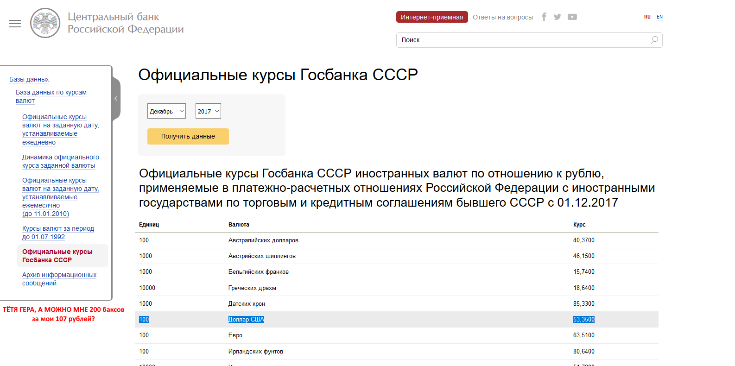Click the rate value 18,6400

584,288
